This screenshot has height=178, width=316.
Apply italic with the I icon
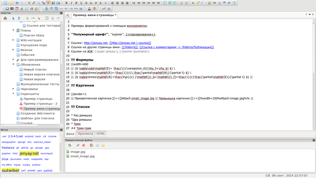[x=71, y=3]
